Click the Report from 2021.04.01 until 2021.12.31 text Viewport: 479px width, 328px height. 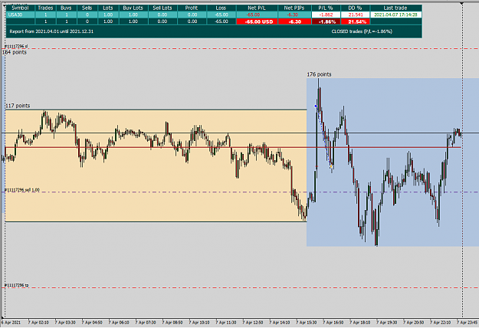[x=51, y=31]
